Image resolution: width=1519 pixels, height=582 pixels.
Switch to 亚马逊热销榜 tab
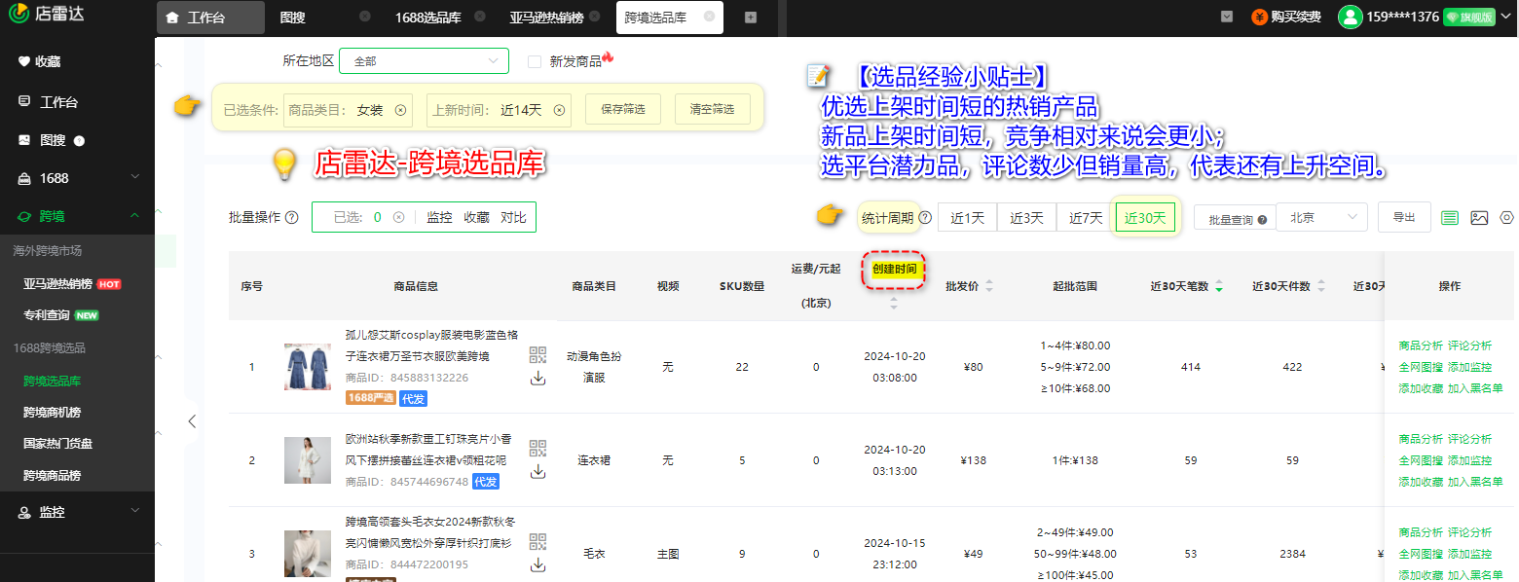546,18
